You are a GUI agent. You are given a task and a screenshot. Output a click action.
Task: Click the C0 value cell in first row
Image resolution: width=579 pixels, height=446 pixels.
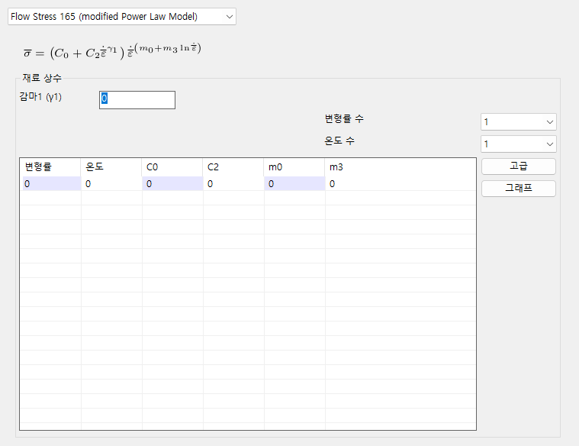(172, 184)
